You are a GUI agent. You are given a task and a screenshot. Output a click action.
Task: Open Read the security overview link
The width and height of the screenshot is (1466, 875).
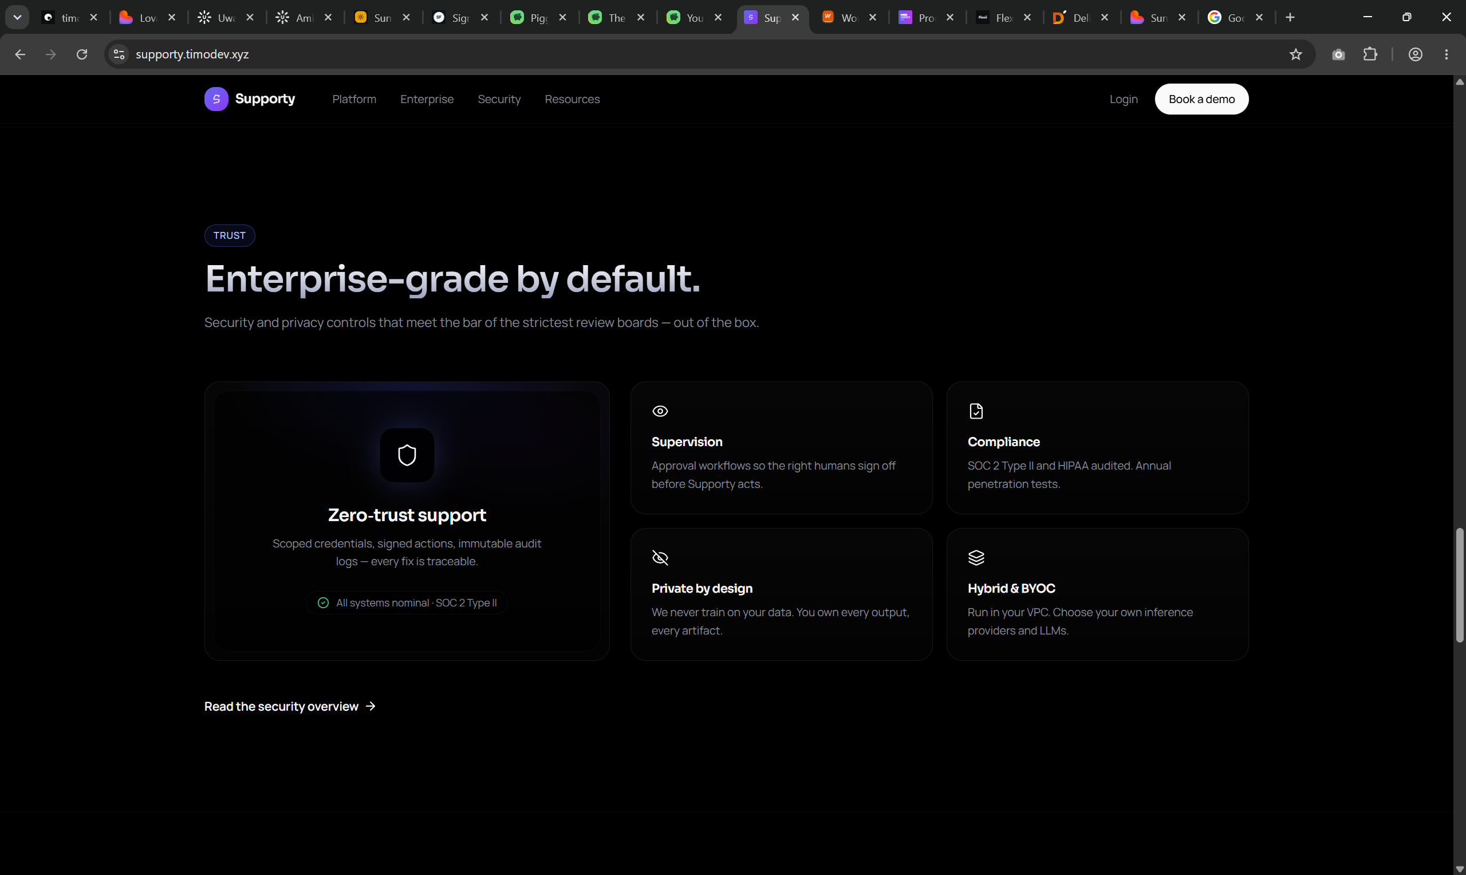289,707
